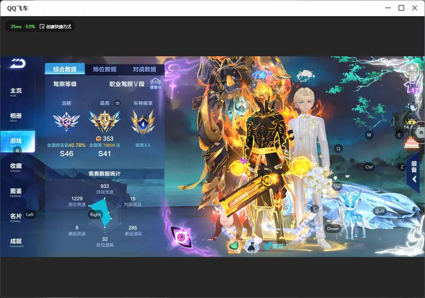
Task: Click the highest rank badge under 最高
Action: [105, 121]
